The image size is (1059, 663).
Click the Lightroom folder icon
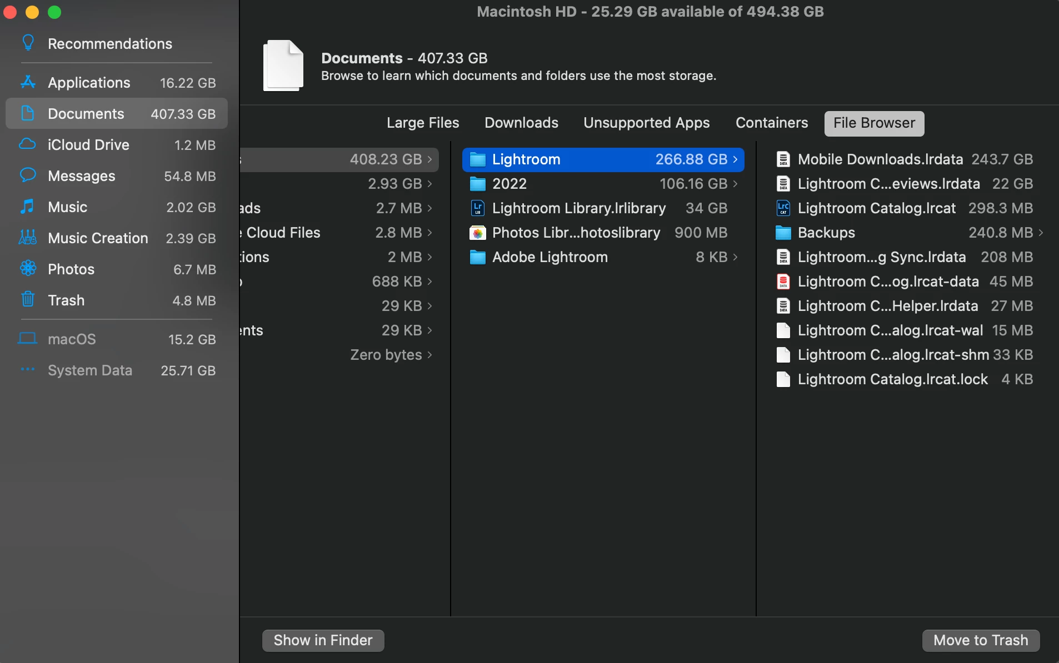click(x=478, y=159)
